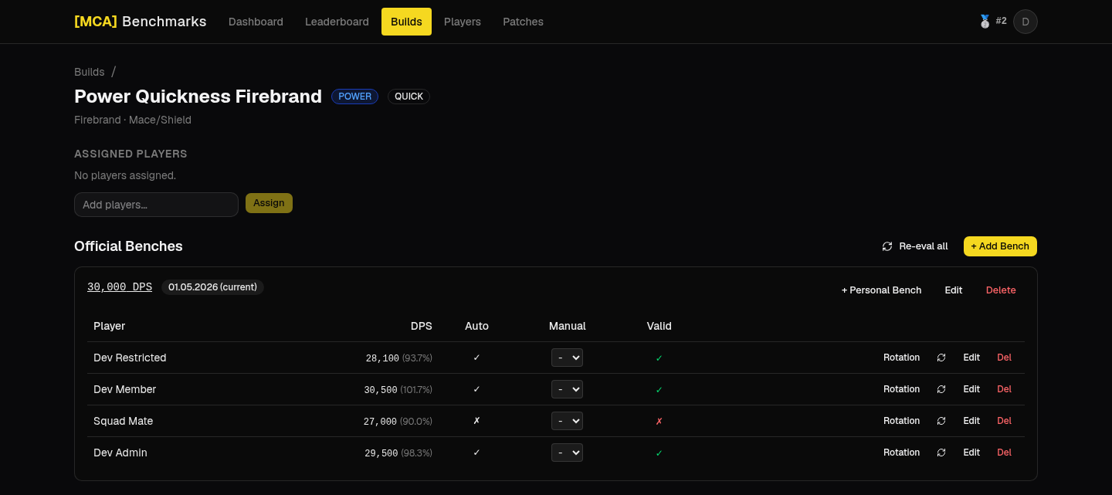Click the Re-eval all refresh icon
Viewport: 1112px width, 495px height.
887,246
